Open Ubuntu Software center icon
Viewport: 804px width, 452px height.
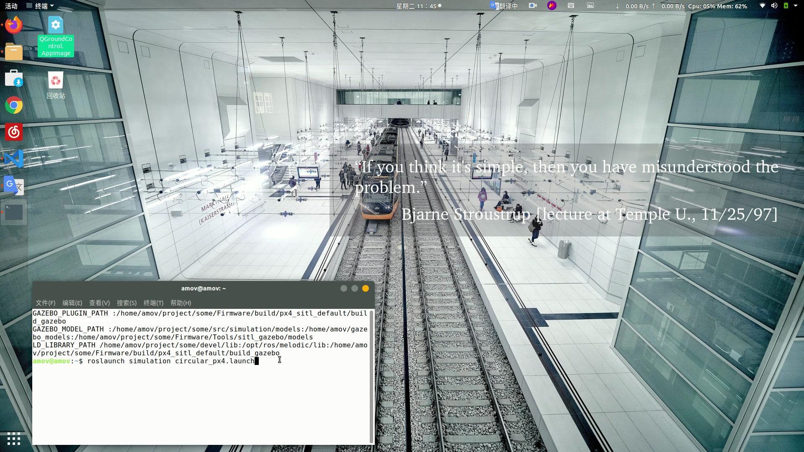click(x=14, y=79)
